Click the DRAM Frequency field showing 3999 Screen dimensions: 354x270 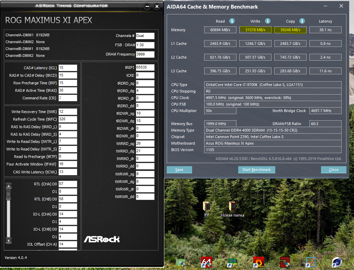(145, 54)
